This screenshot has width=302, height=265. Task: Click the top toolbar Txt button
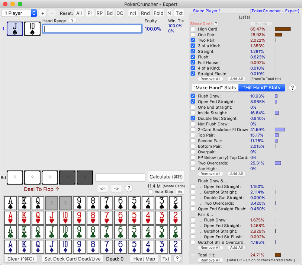coord(179,13)
